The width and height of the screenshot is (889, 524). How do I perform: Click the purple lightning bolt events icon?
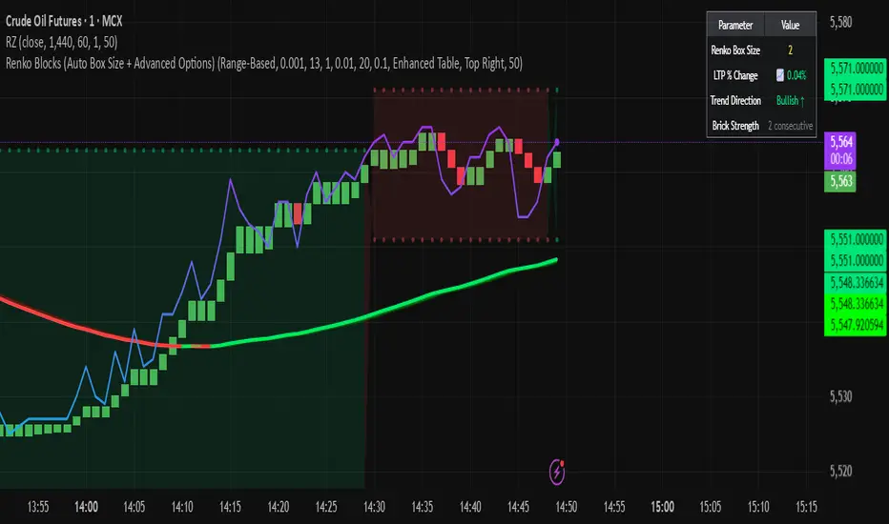pos(557,472)
